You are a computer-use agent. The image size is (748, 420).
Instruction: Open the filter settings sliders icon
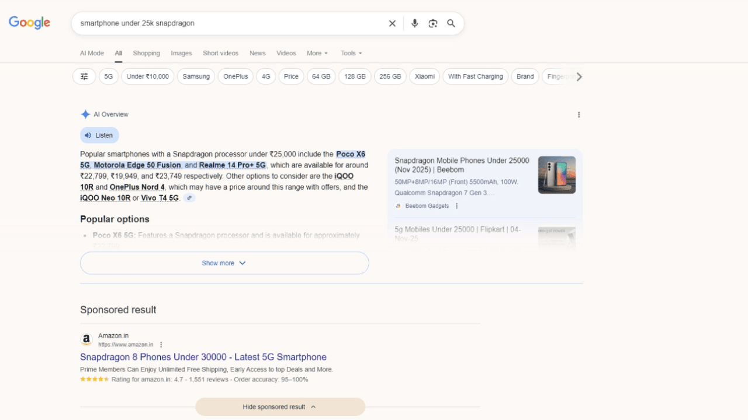tap(84, 76)
